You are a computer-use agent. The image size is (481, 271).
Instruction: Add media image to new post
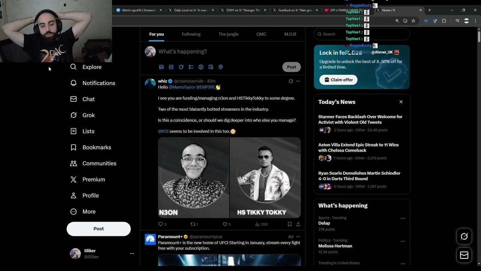tap(161, 67)
